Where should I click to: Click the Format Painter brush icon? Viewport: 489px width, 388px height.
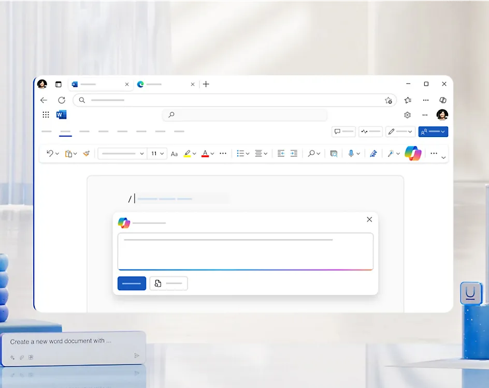[87, 154]
